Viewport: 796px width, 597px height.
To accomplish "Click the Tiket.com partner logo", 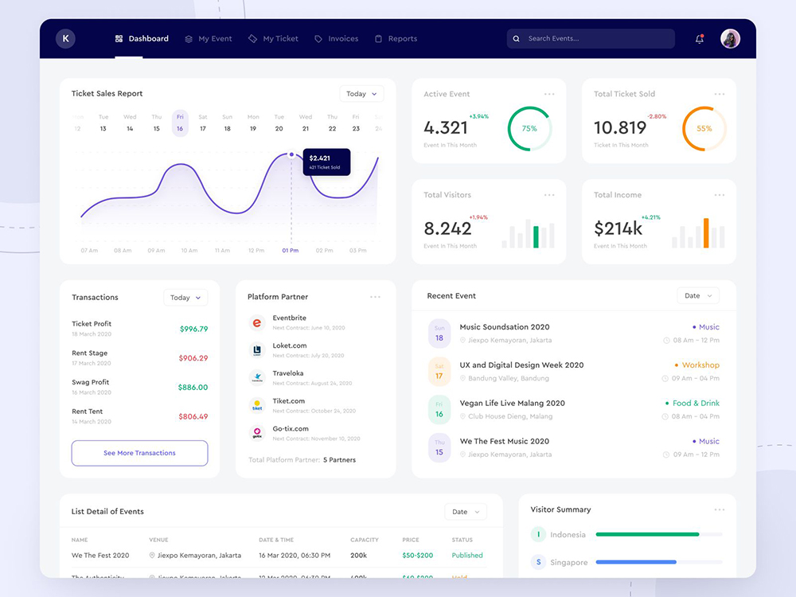I will tap(257, 406).
